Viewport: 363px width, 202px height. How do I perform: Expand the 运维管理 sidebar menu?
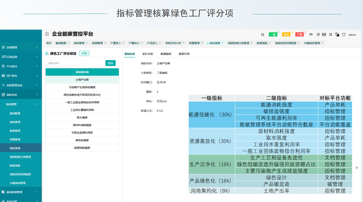coord(21,47)
